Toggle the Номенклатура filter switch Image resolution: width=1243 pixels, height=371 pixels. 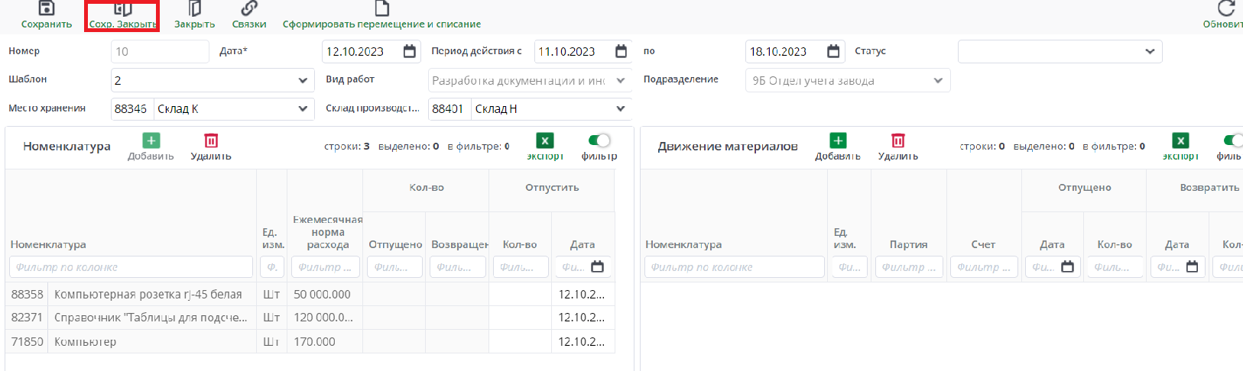pos(599,140)
